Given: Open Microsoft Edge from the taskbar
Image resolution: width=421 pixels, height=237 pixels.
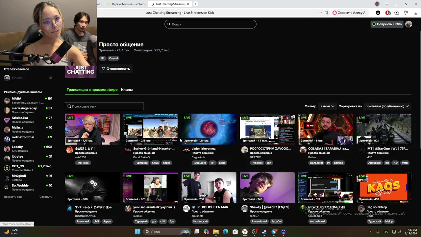Looking at the screenshot, I should coord(226,232).
